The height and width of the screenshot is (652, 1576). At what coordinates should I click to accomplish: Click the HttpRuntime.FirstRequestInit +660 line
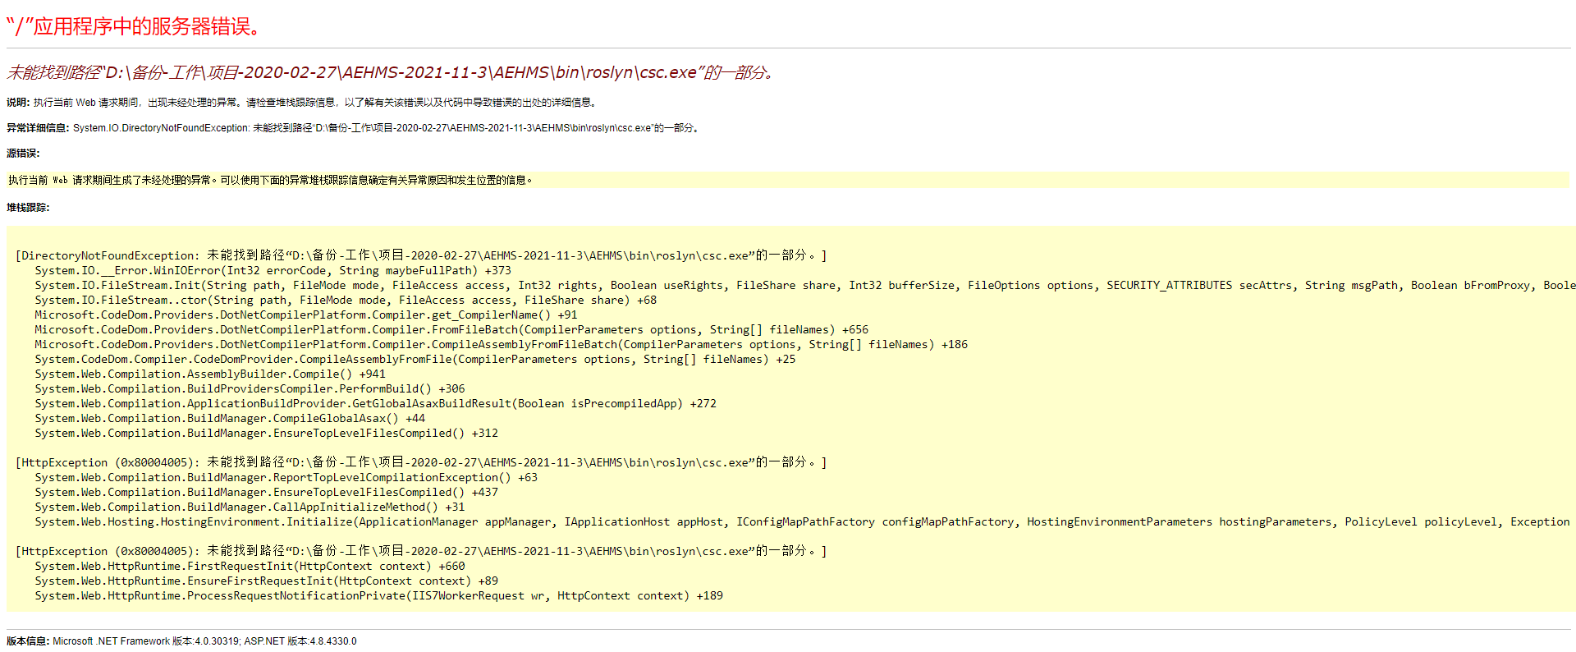click(250, 566)
